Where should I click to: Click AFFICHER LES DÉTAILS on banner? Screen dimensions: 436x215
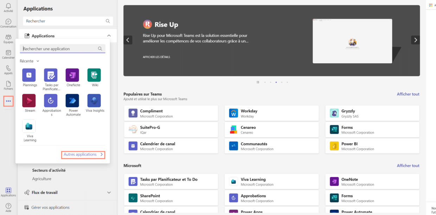pyautogui.click(x=156, y=57)
